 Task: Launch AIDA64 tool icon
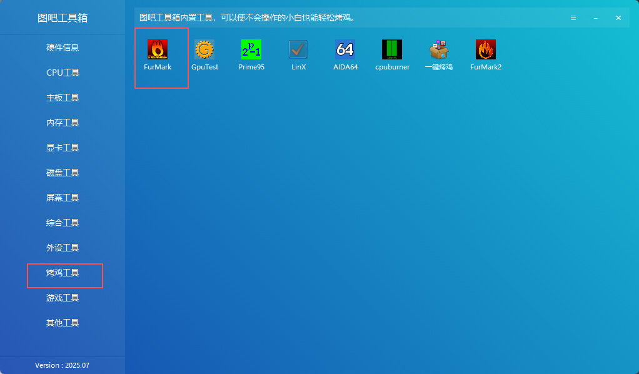point(345,49)
